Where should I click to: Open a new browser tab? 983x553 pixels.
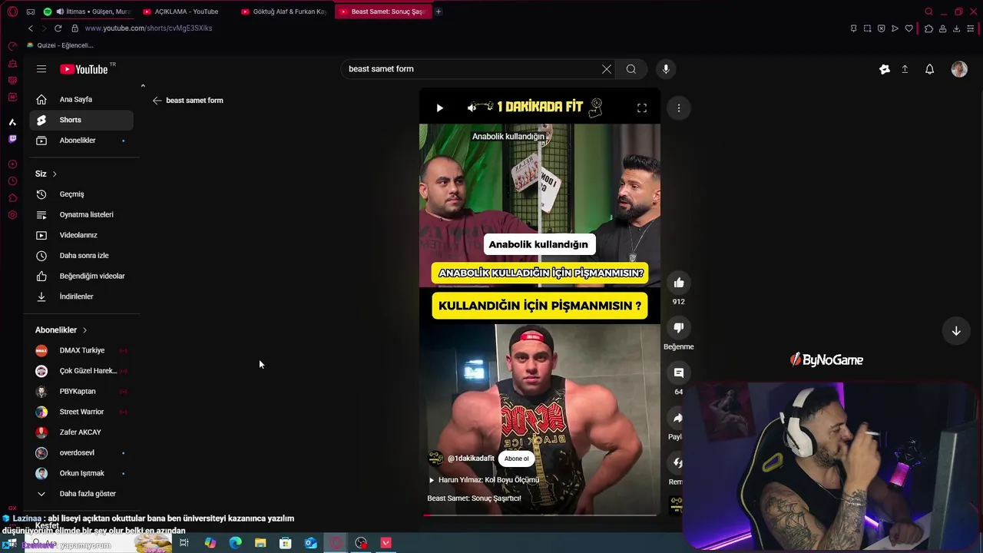(x=439, y=12)
